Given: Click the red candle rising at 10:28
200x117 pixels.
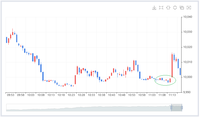Looking at the screenshot, I should point(75,80).
